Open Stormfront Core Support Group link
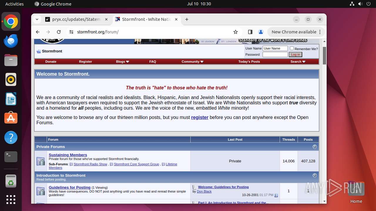Screen dimensions: 376x211 [136, 164]
